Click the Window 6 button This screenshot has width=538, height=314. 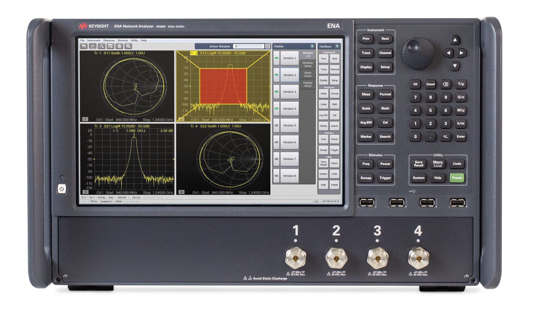[x=290, y=142]
